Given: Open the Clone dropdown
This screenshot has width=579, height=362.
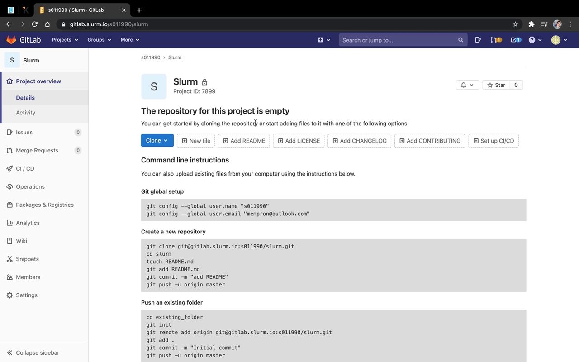Looking at the screenshot, I should pos(157,140).
